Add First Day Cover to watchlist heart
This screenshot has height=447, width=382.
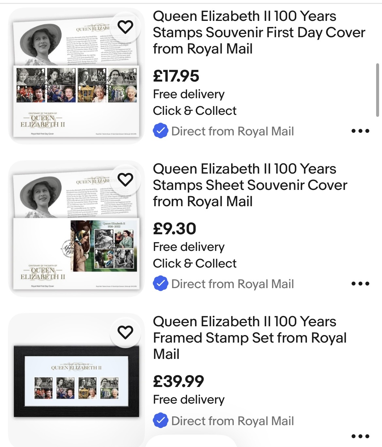(125, 27)
